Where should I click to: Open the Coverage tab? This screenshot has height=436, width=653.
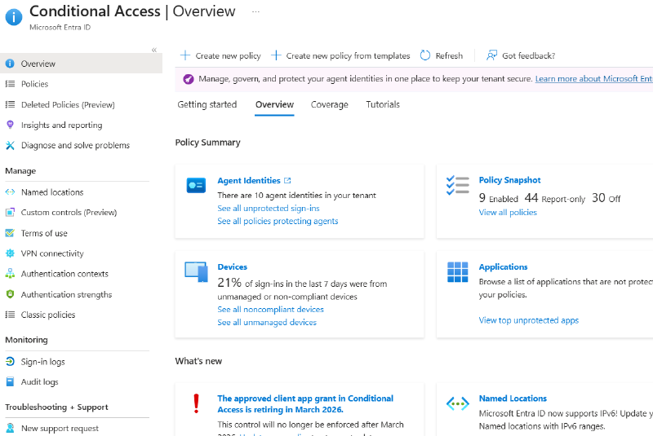pos(330,104)
